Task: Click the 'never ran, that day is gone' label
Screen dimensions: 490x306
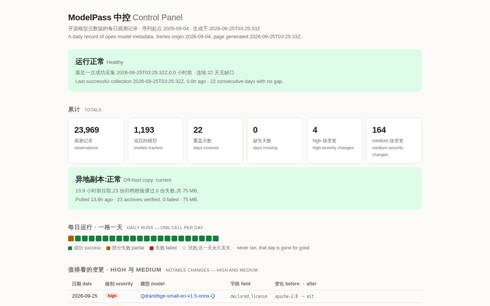Action: coord(273,248)
